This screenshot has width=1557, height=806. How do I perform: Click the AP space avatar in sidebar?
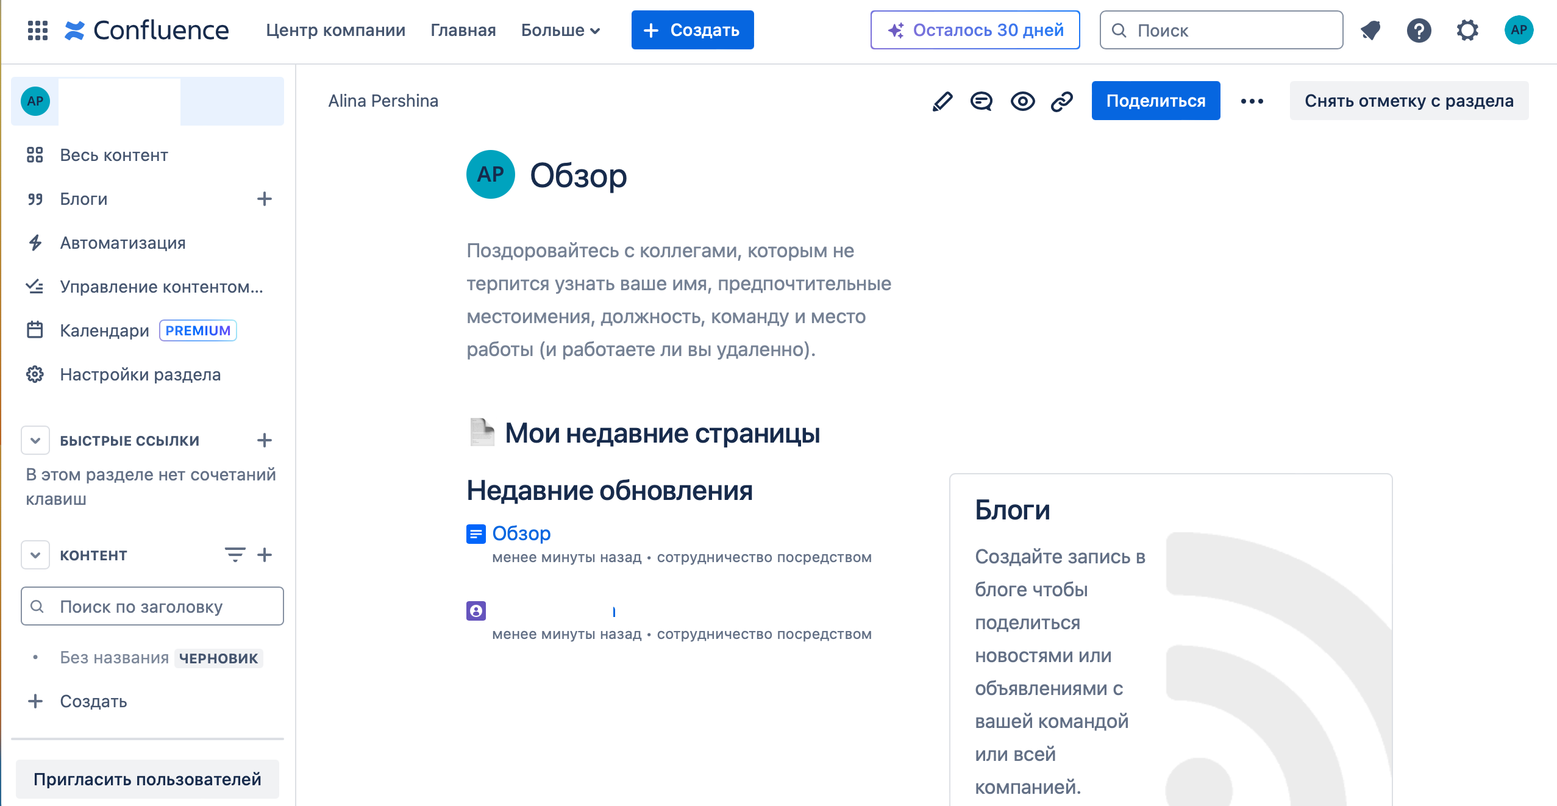point(35,101)
